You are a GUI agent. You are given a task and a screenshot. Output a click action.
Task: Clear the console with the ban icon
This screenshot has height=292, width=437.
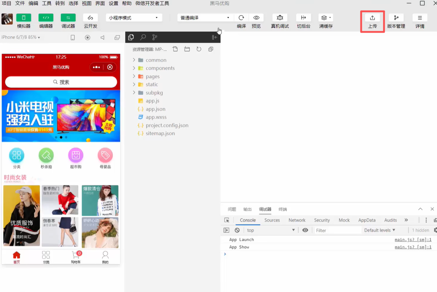(x=237, y=230)
